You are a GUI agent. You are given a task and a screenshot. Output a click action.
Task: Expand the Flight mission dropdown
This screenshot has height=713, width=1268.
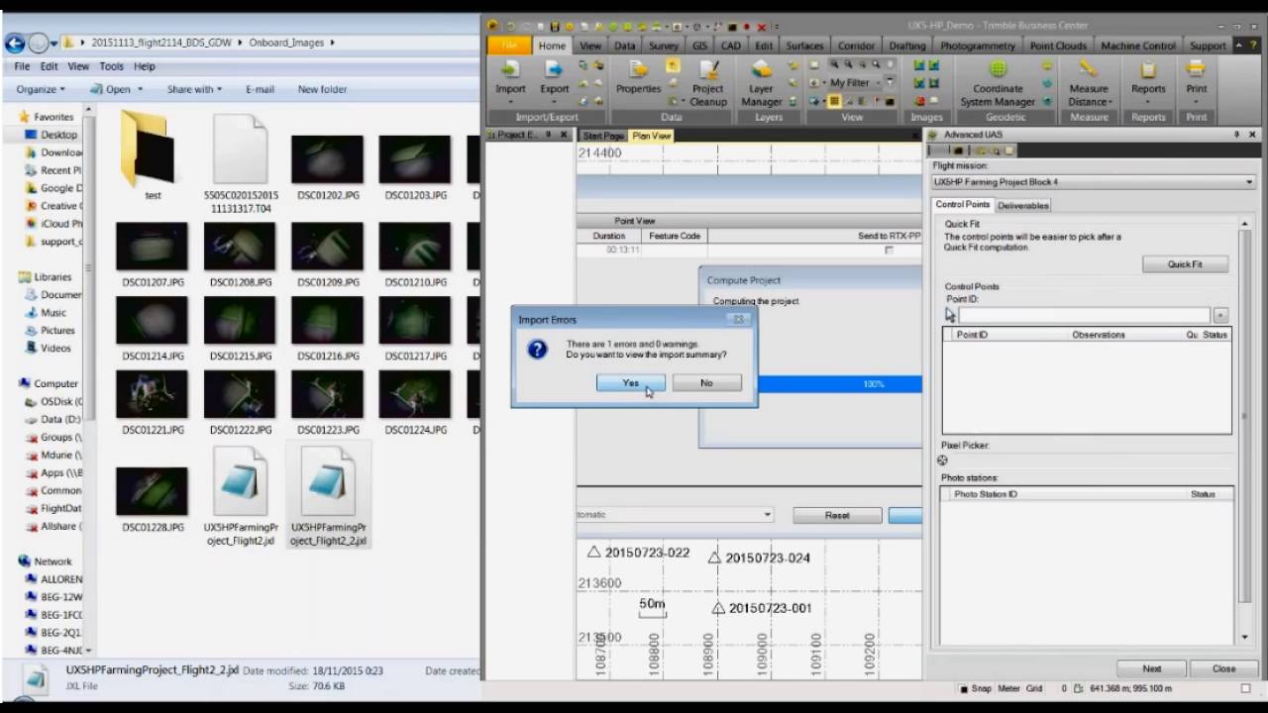1249,182
